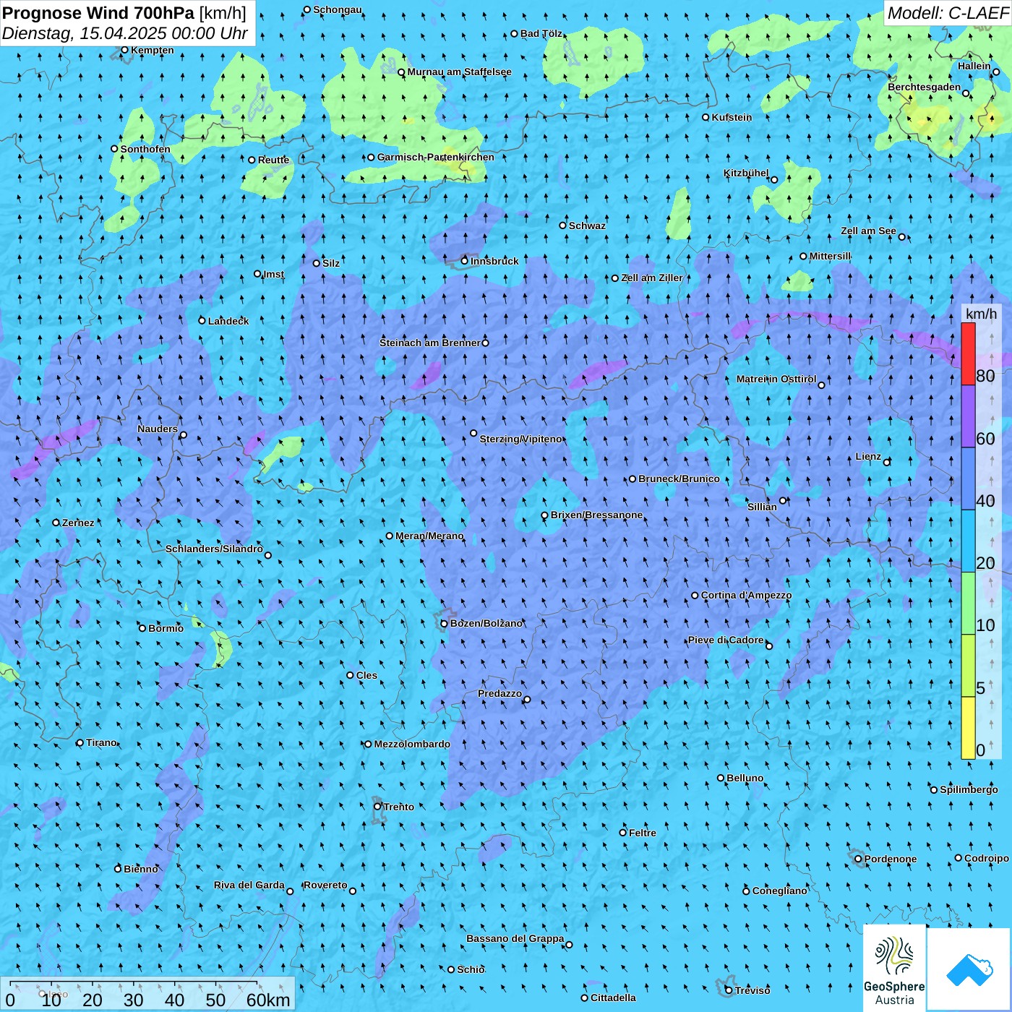Click the 'km/h' legend heading
Viewport: 1012px width, 1012px height.
pyautogui.click(x=981, y=313)
